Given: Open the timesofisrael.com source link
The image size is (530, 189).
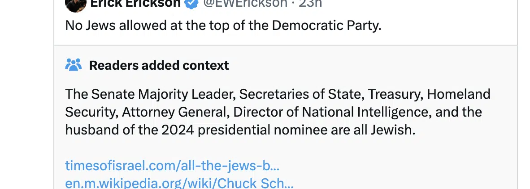Looking at the screenshot, I should coord(172,166).
